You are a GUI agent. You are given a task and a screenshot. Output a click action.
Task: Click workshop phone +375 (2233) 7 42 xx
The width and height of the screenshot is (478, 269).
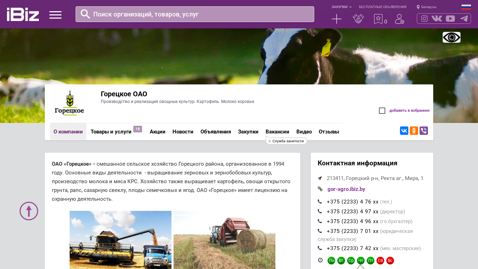pyautogui.click(x=353, y=248)
